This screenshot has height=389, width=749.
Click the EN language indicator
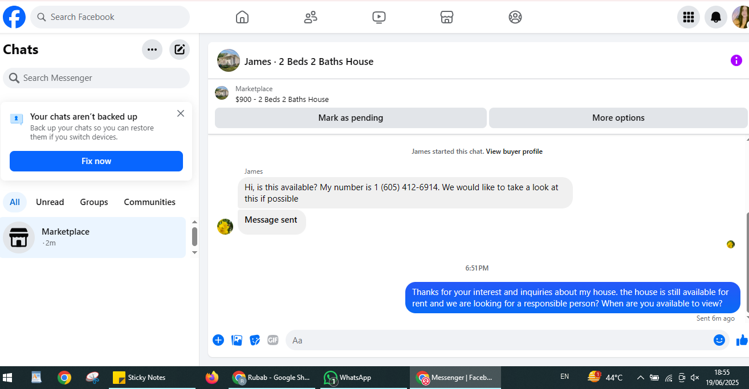(x=564, y=376)
